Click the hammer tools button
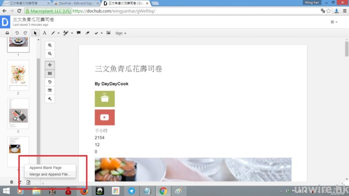Image resolution: width=349 pixels, height=196 pixels. (50, 99)
